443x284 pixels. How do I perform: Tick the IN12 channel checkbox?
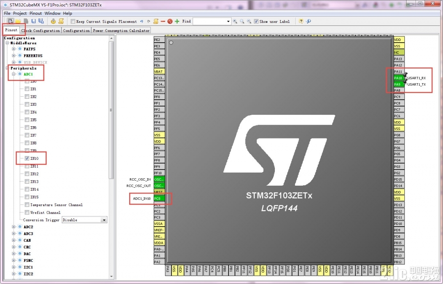tap(27, 174)
